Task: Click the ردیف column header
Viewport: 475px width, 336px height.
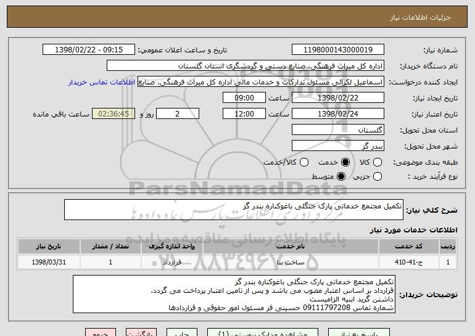Action: pyautogui.click(x=448, y=247)
